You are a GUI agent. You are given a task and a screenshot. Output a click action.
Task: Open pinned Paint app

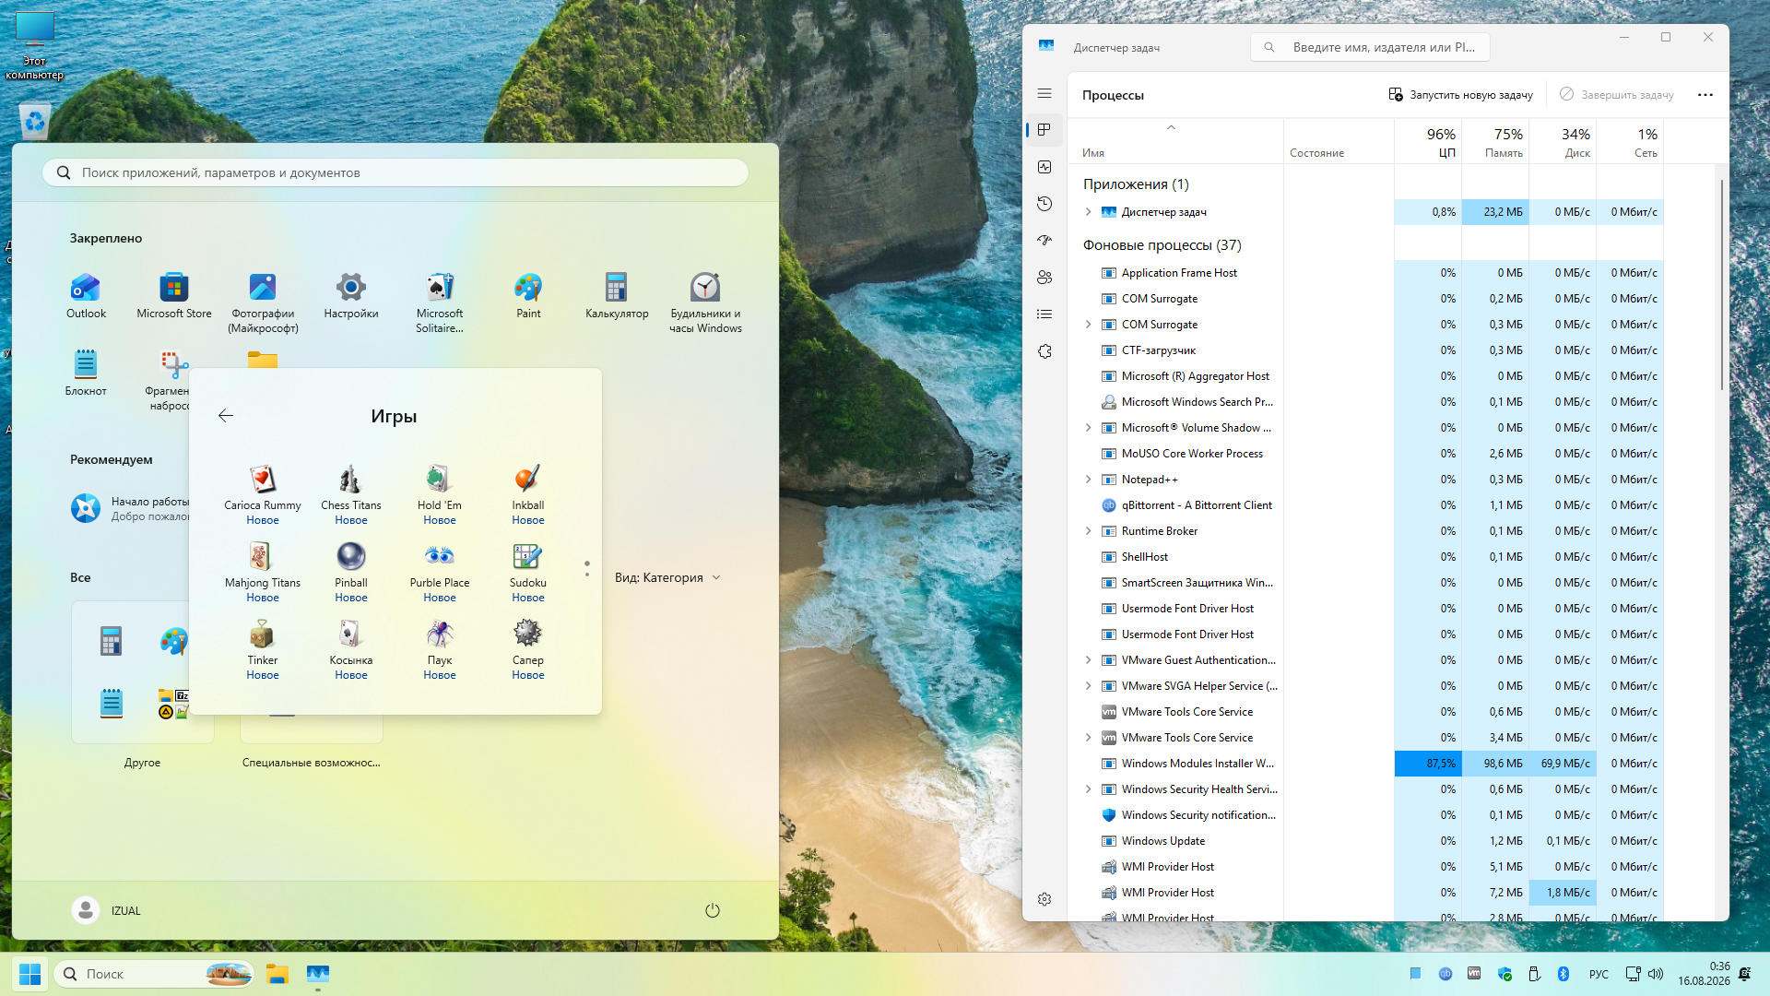tap(528, 296)
